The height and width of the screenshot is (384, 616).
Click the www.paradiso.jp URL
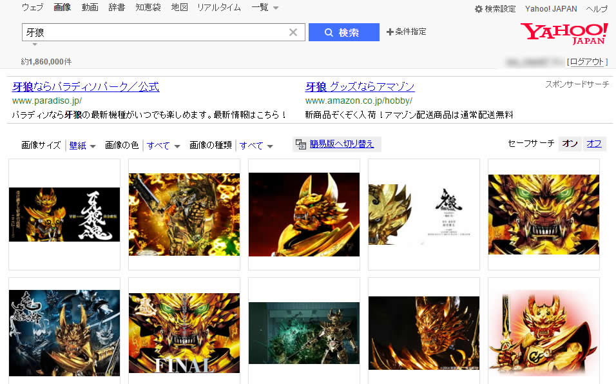coord(47,101)
